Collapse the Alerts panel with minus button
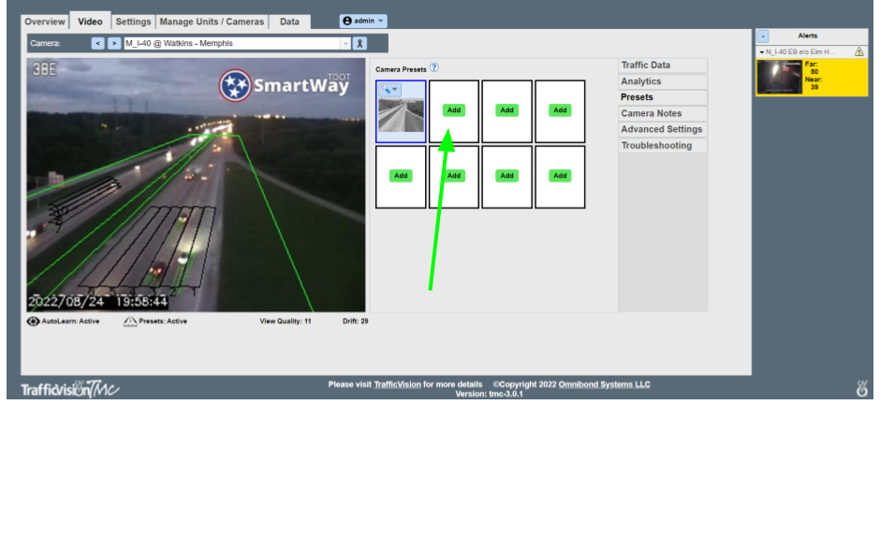This screenshot has width=880, height=535. click(x=763, y=36)
